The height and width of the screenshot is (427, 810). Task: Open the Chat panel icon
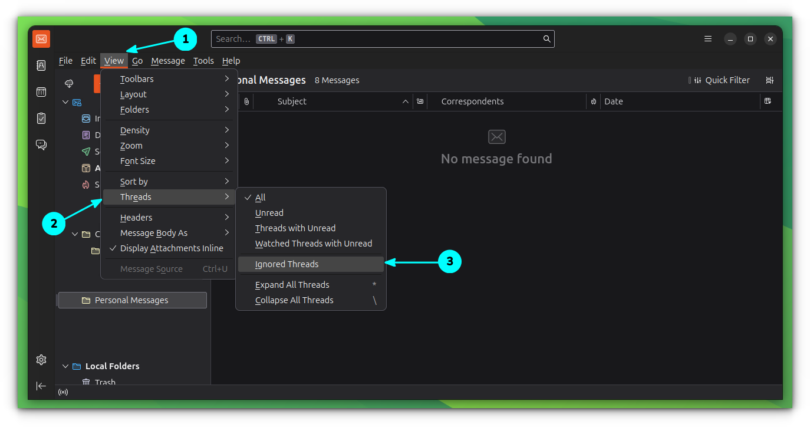pos(41,144)
